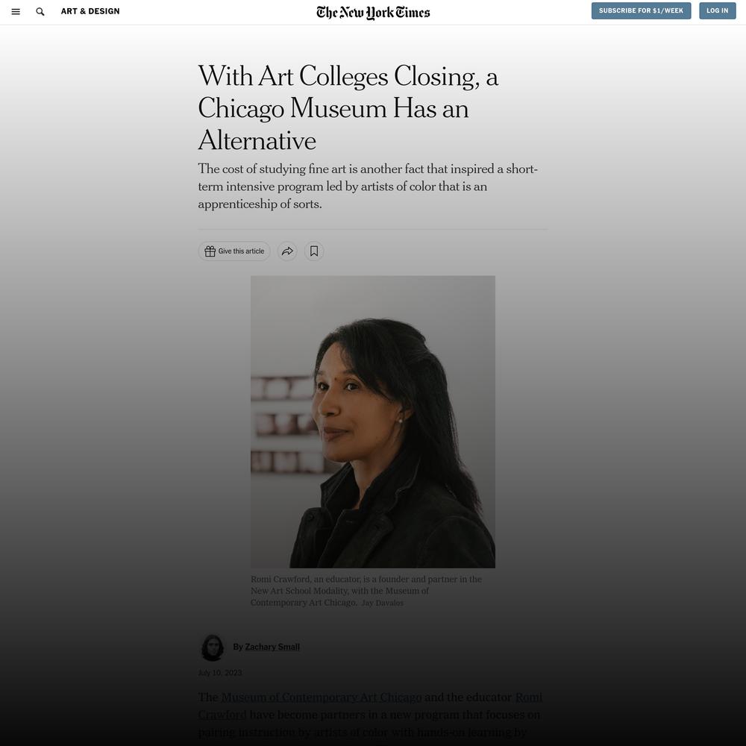Open Zachary Small author page link

coord(272,647)
